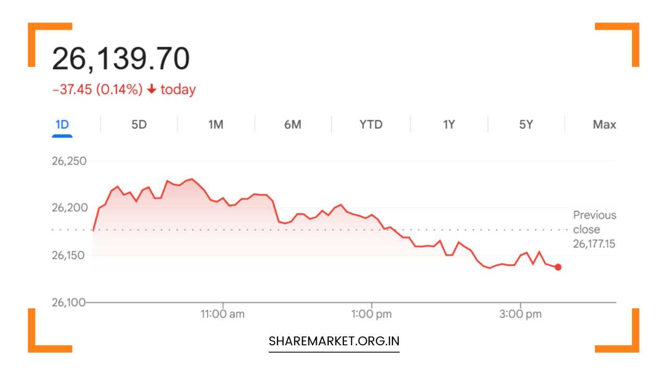Open the 1M time range tab

(x=216, y=125)
